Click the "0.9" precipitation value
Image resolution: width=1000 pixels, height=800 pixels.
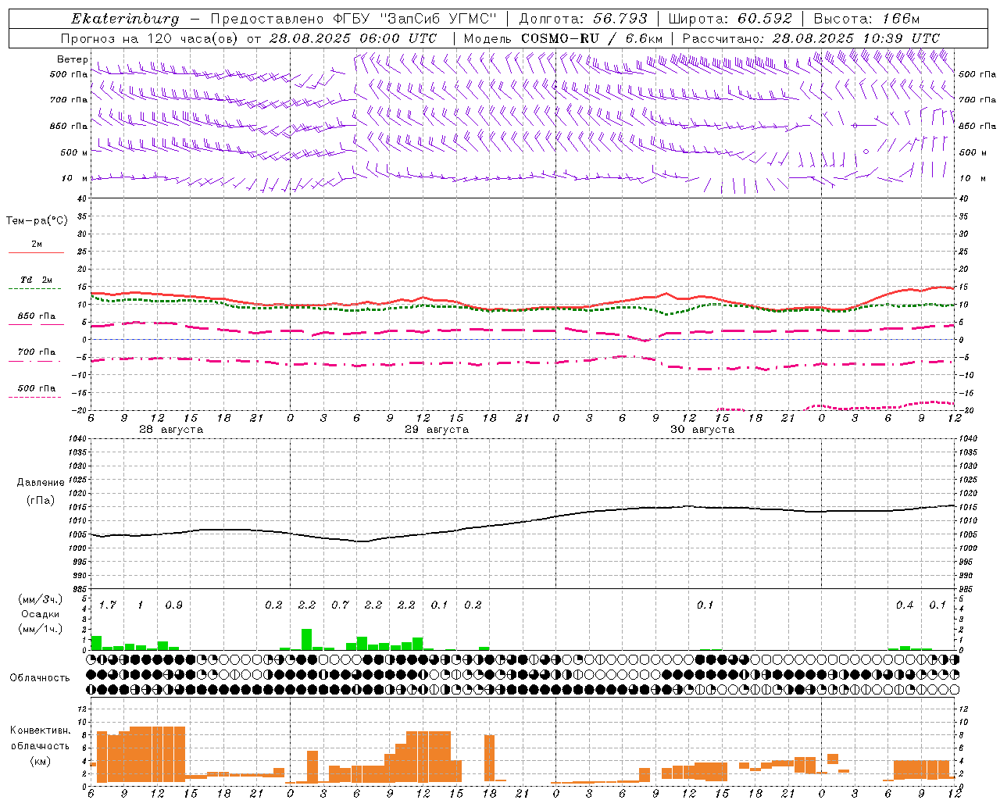click(x=173, y=605)
